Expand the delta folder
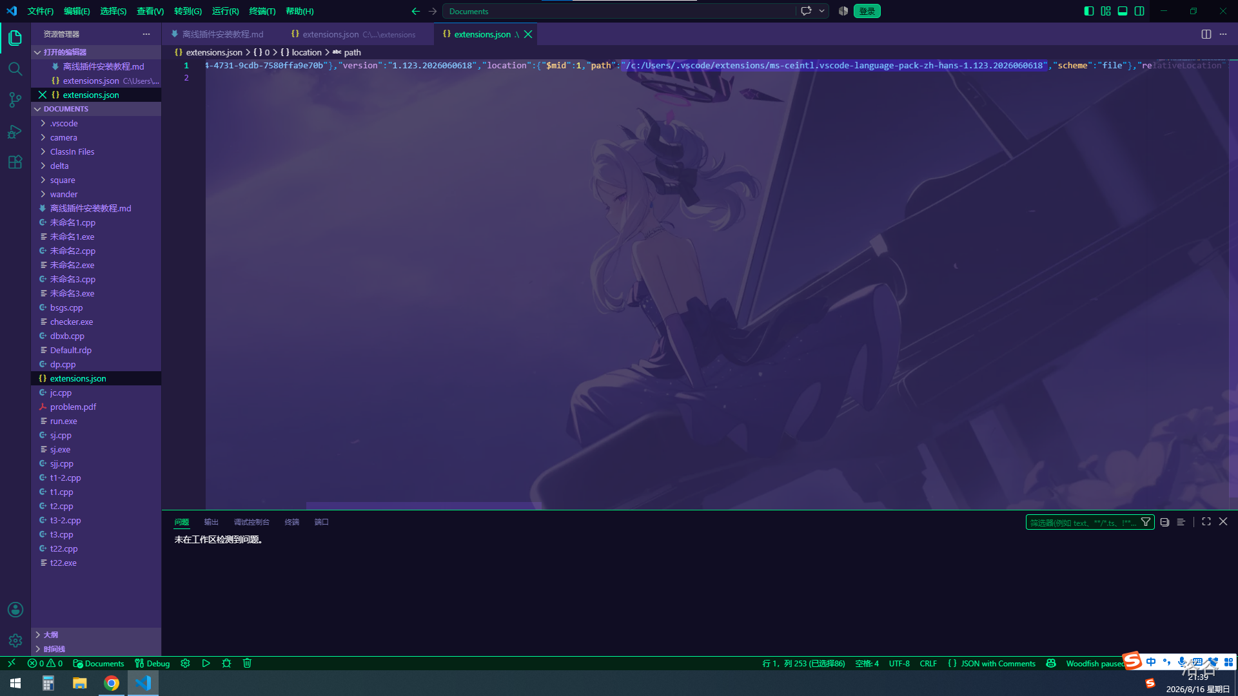Screen dimensions: 1238x696 [96, 166]
